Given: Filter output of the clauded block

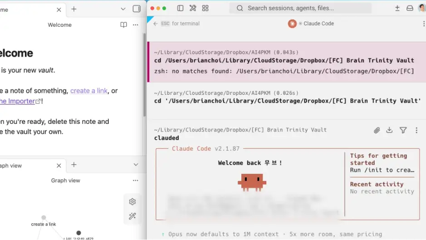Looking at the screenshot, I should [403, 130].
